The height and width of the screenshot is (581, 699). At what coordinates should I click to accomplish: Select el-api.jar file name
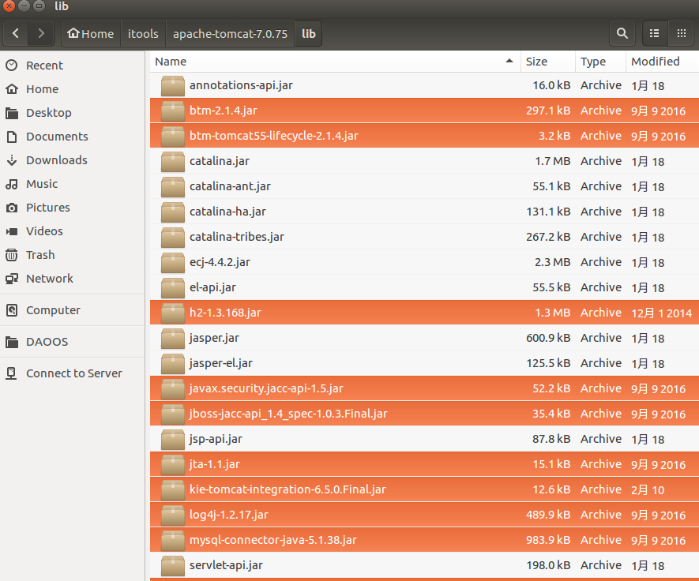[212, 287]
